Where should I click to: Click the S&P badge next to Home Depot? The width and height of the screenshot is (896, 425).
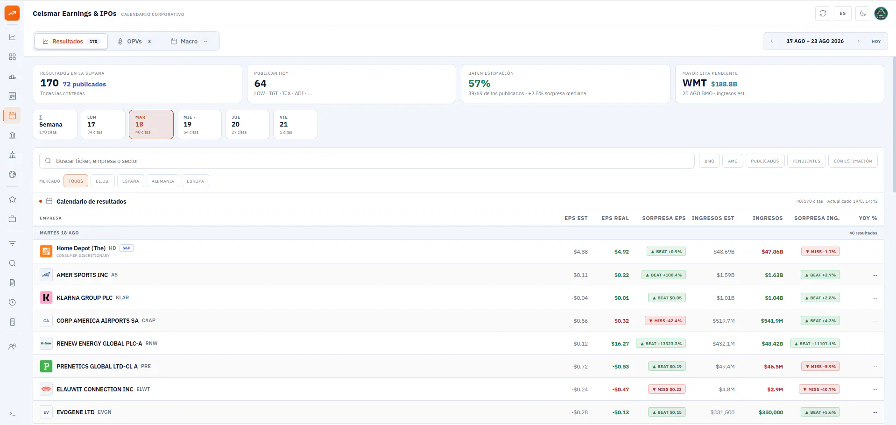coord(127,248)
